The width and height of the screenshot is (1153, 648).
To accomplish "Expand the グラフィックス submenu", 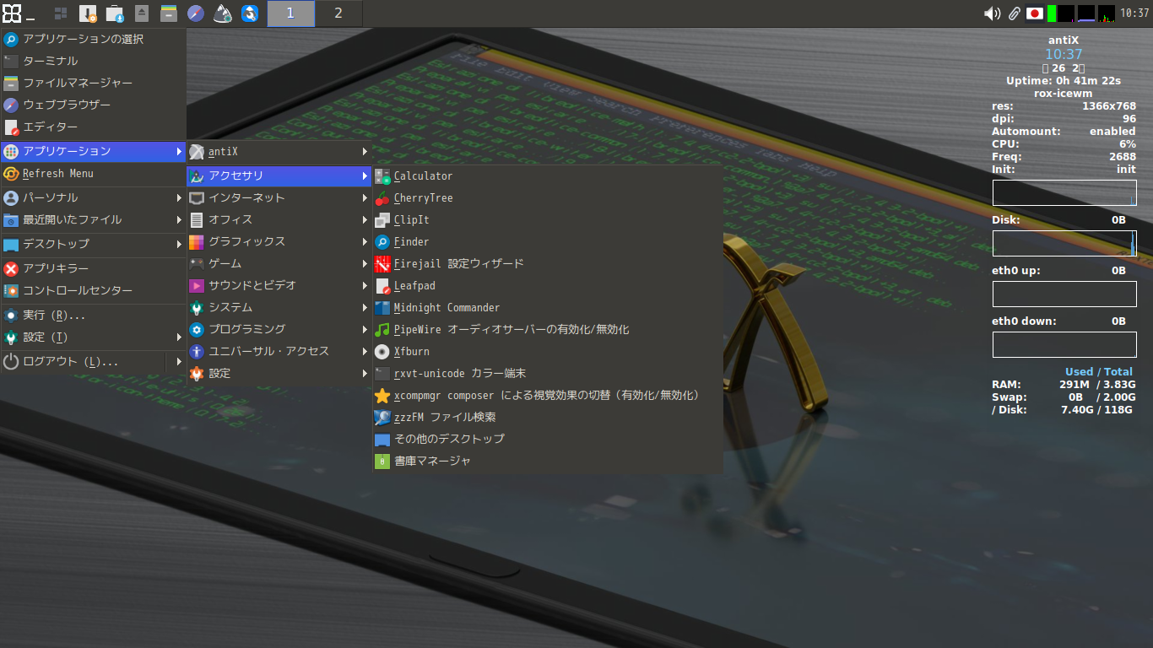I will [x=279, y=242].
